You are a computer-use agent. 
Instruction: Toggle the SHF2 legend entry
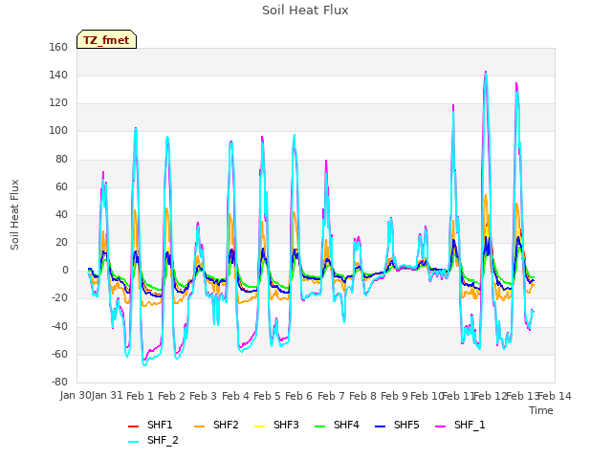pos(216,425)
